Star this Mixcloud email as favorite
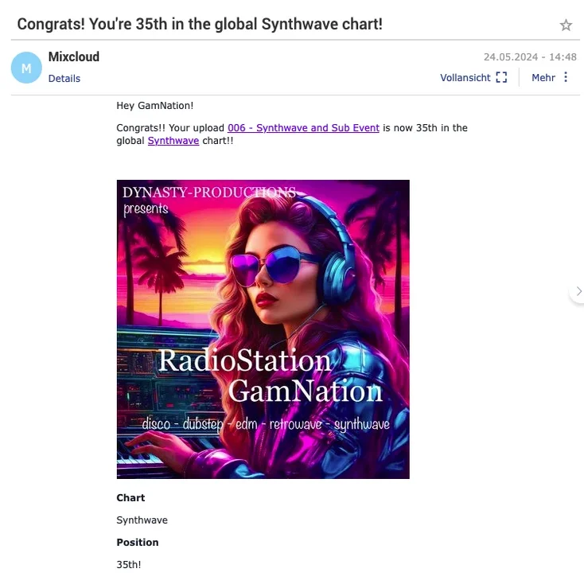Viewport: 584px width, 584px height. point(566,25)
